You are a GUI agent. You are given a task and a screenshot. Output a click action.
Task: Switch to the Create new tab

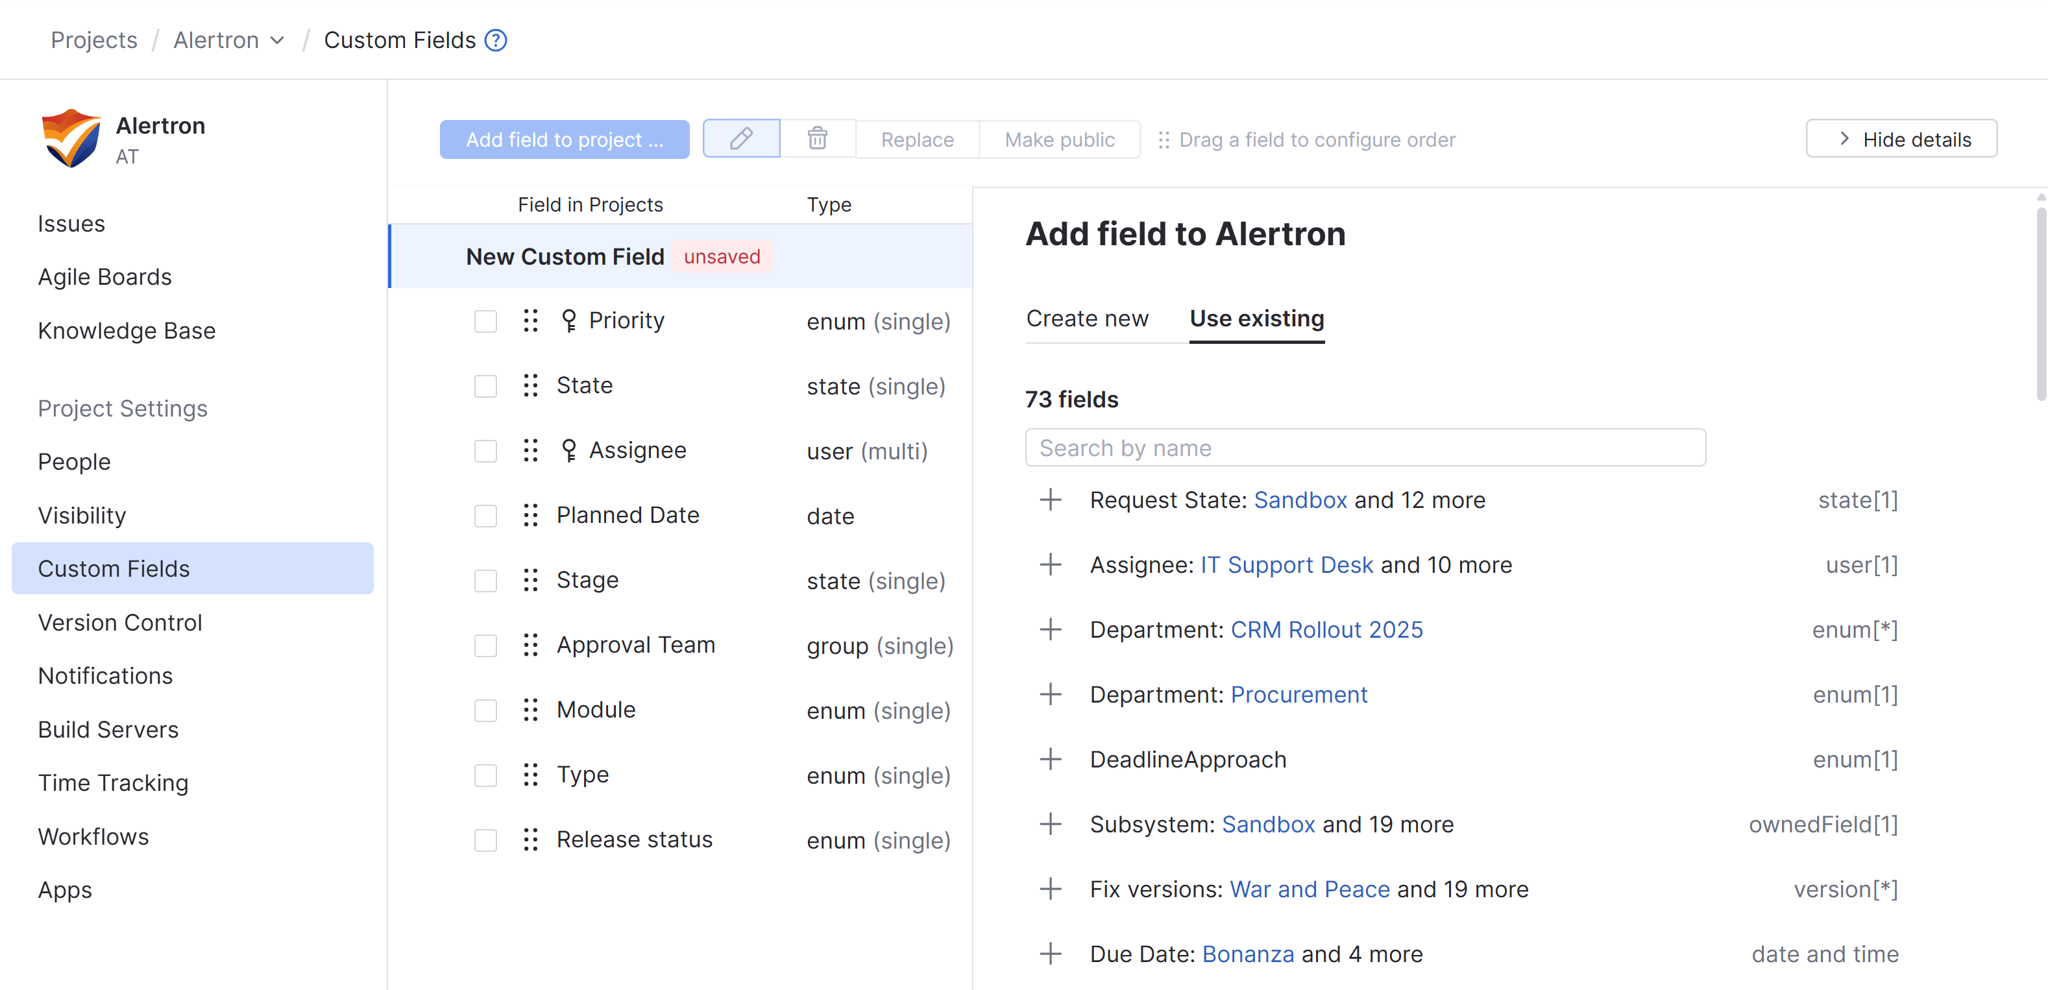[1087, 319]
